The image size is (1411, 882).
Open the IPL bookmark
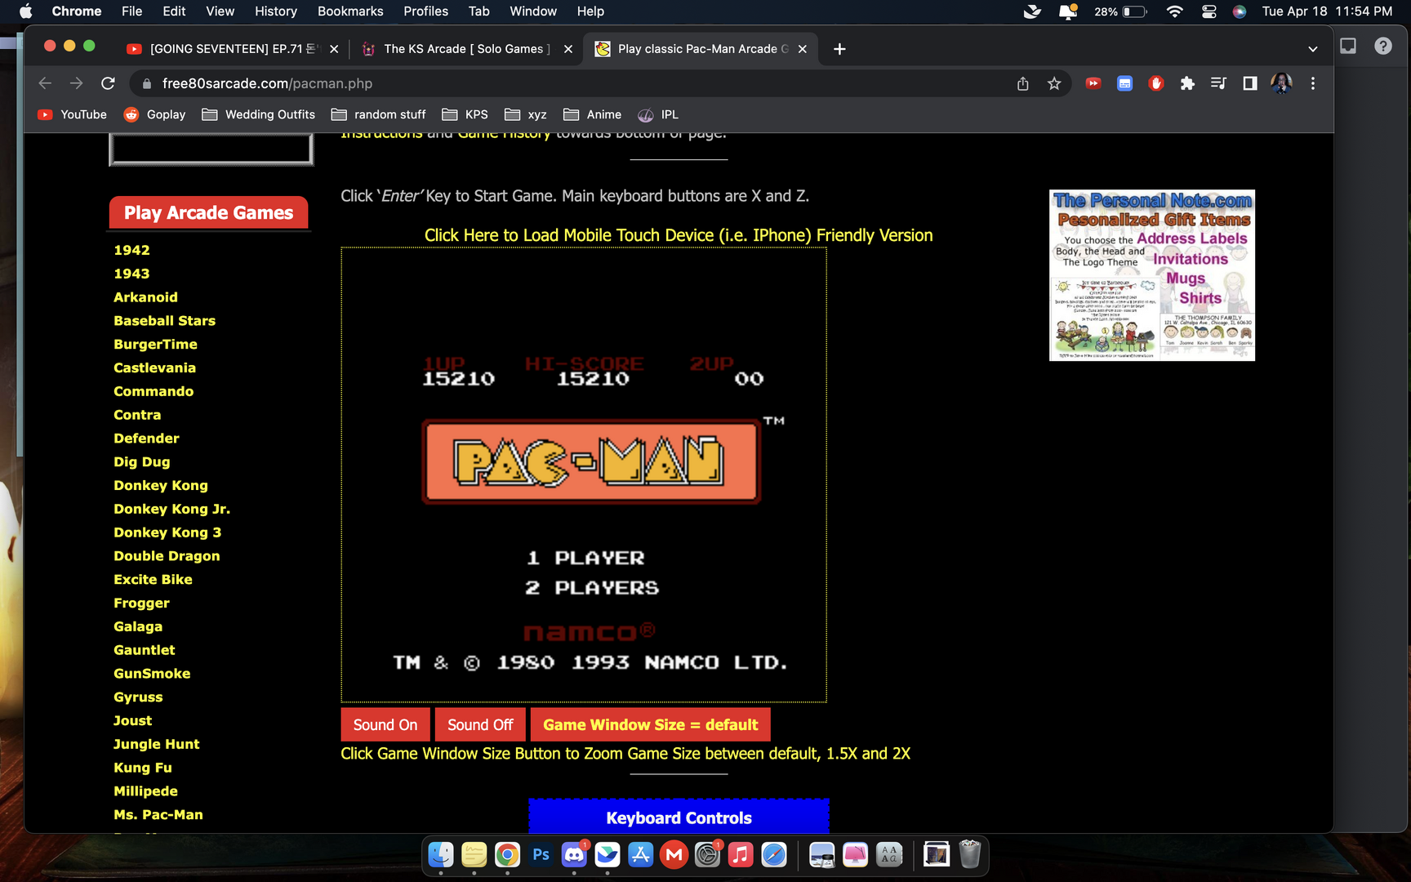coord(658,114)
